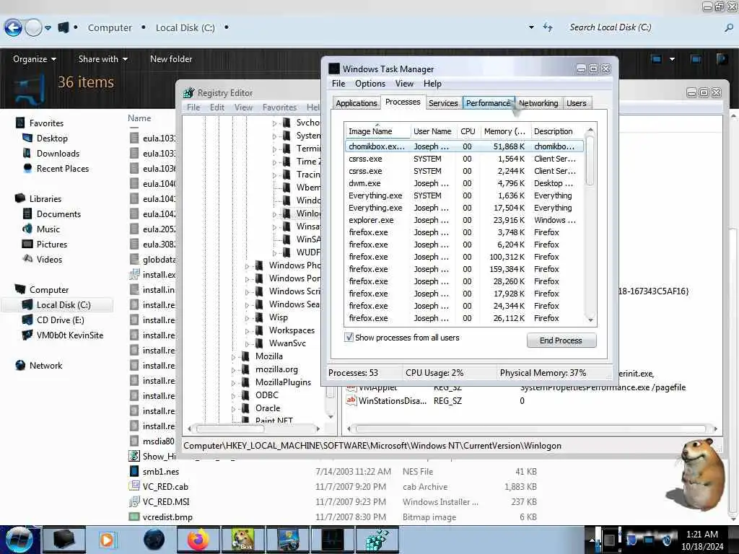Select the smb1.nes file icon
This screenshot has height=554, width=739.
(134, 471)
